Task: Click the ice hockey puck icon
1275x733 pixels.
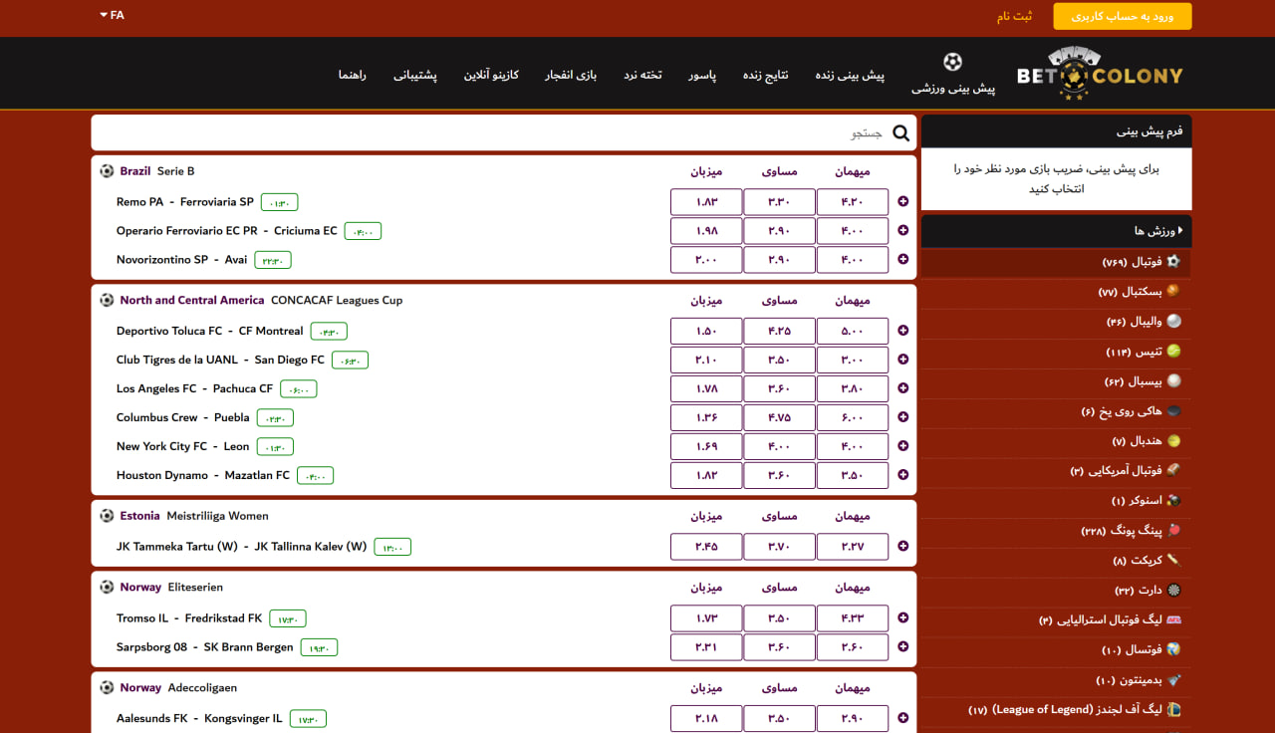Action: click(1173, 410)
